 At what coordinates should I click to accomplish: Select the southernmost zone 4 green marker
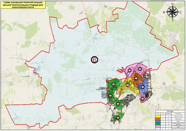click(118, 118)
